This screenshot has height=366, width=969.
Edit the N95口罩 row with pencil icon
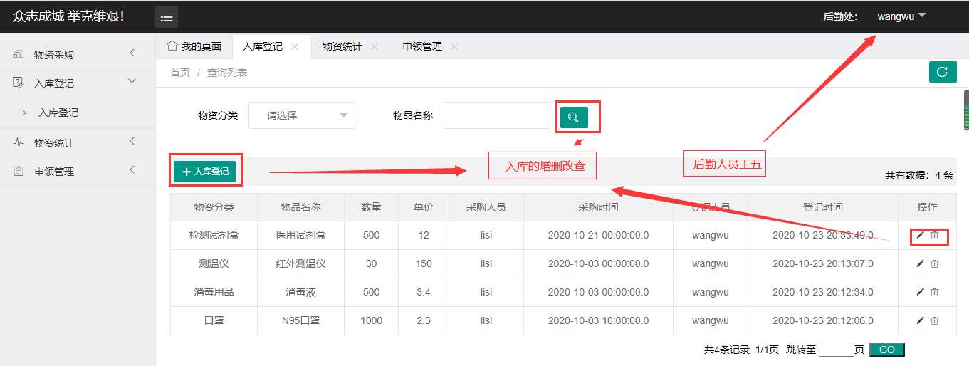920,320
